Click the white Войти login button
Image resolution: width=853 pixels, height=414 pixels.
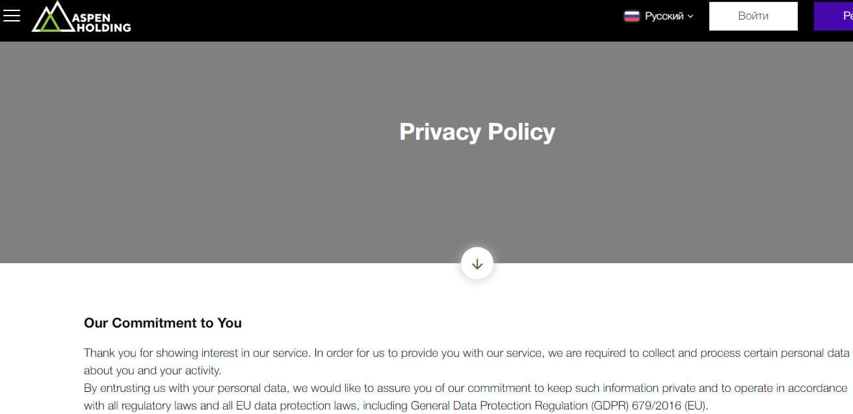click(x=753, y=16)
